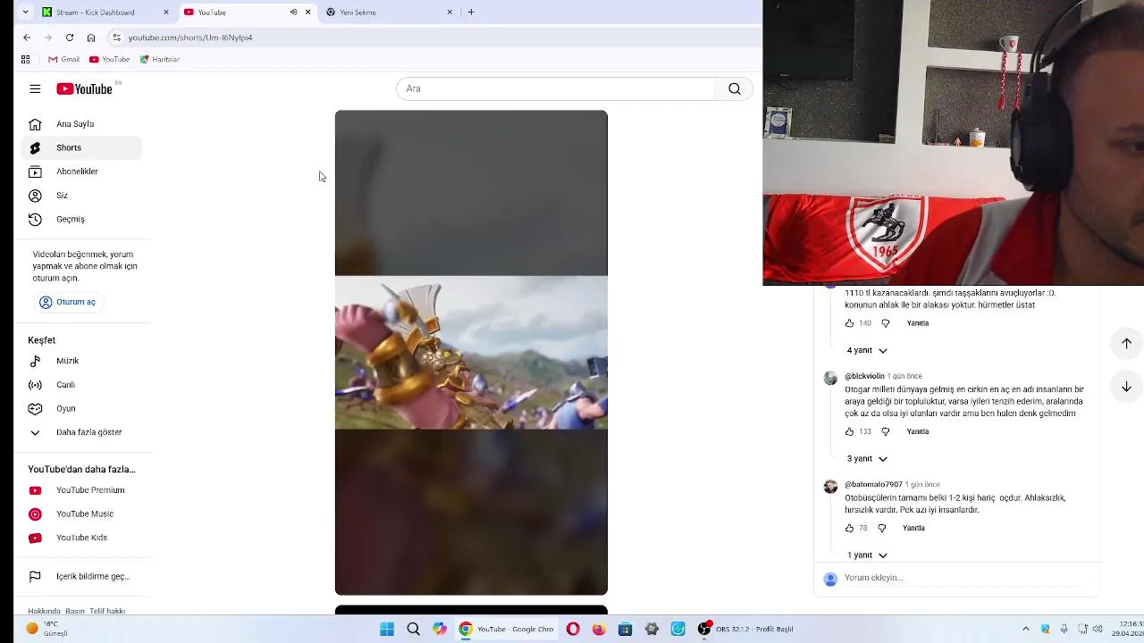Open Oyun under Keşfet
Viewport: 1144px width, 643px height.
tap(81, 408)
